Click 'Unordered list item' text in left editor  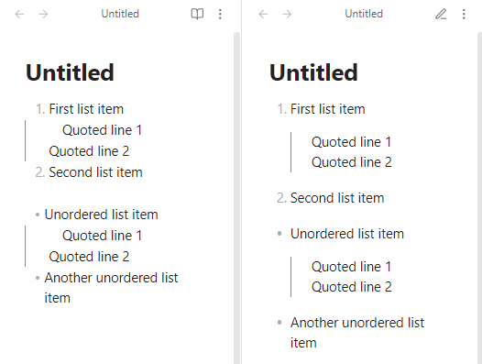(x=101, y=215)
